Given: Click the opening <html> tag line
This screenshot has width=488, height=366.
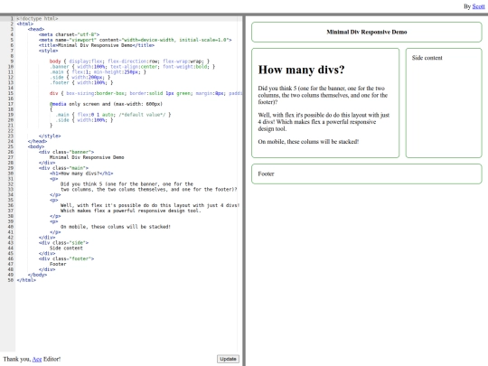Looking at the screenshot, I should click(x=25, y=24).
